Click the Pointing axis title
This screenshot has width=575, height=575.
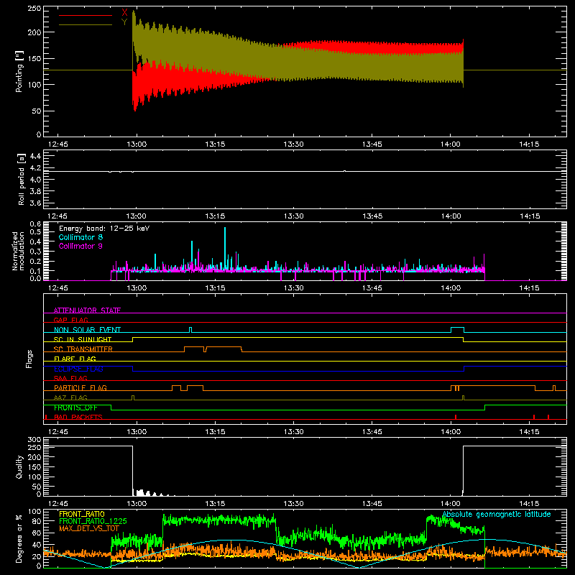coord(19,72)
